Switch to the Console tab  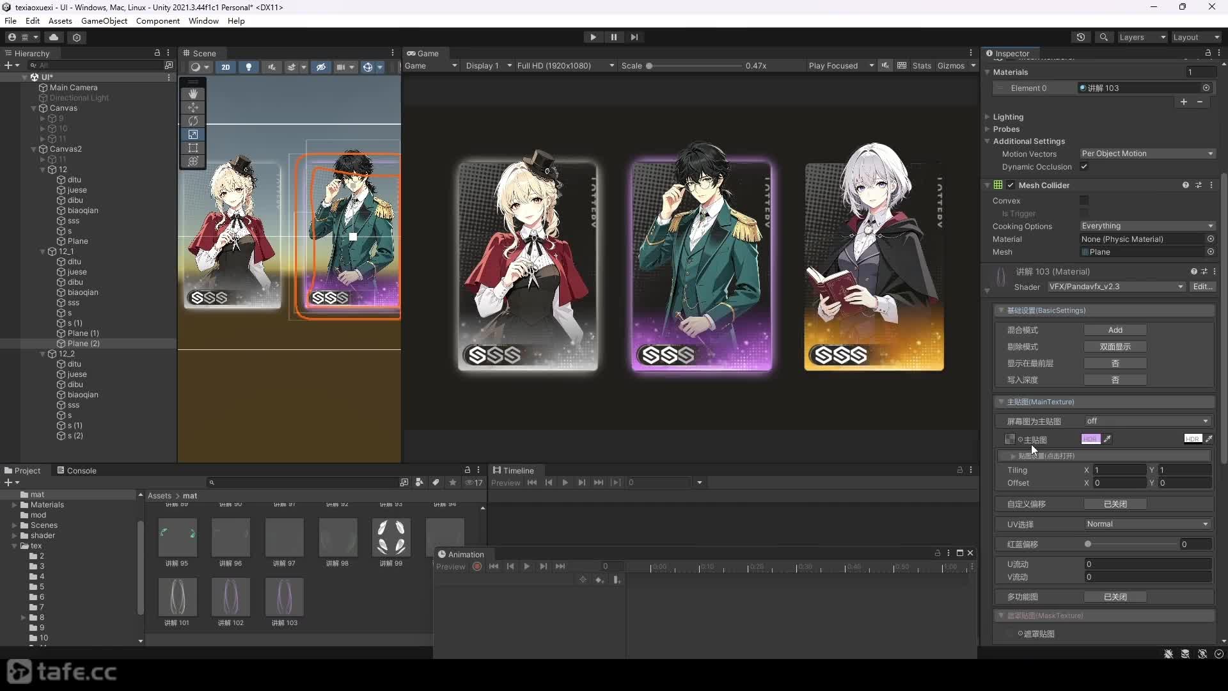(x=76, y=470)
